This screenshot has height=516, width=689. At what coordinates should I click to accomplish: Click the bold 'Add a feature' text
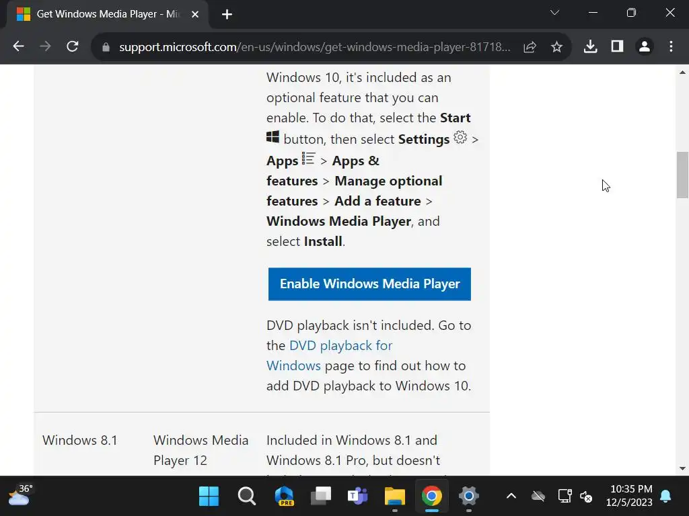(x=378, y=201)
